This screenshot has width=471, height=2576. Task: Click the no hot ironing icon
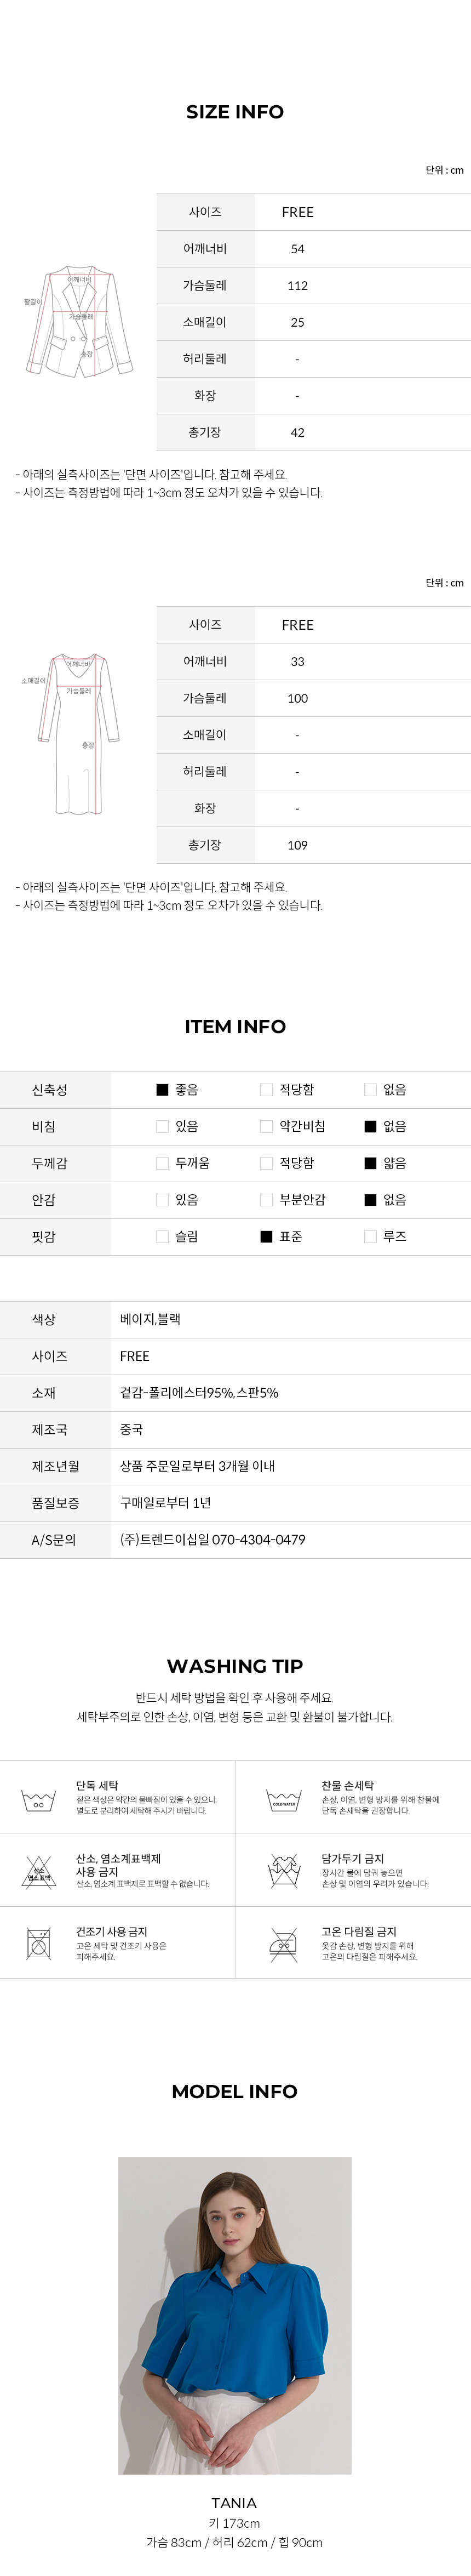284,1943
